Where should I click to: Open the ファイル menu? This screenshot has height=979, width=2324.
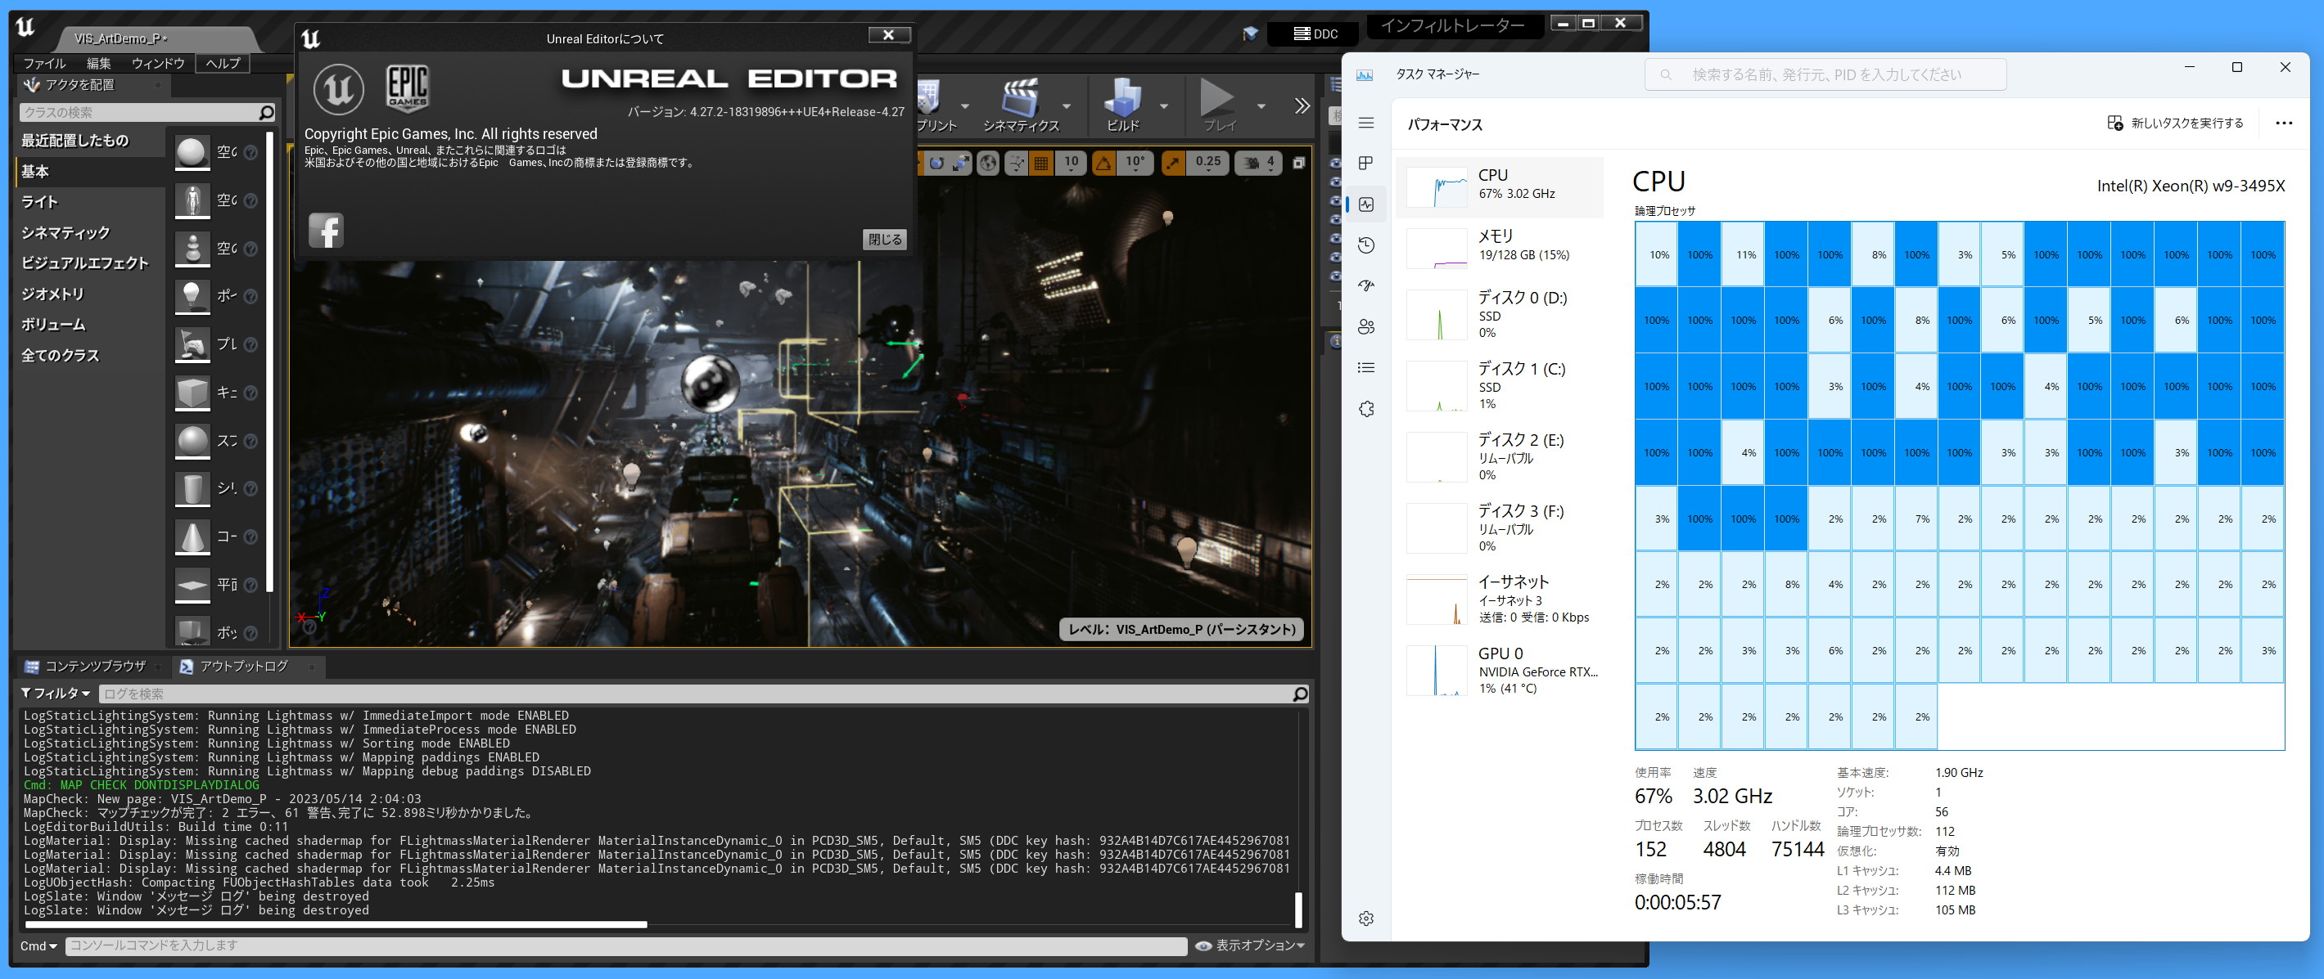coord(44,63)
